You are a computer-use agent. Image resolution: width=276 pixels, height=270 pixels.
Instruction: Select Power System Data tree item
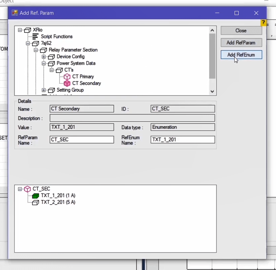[x=76, y=63]
